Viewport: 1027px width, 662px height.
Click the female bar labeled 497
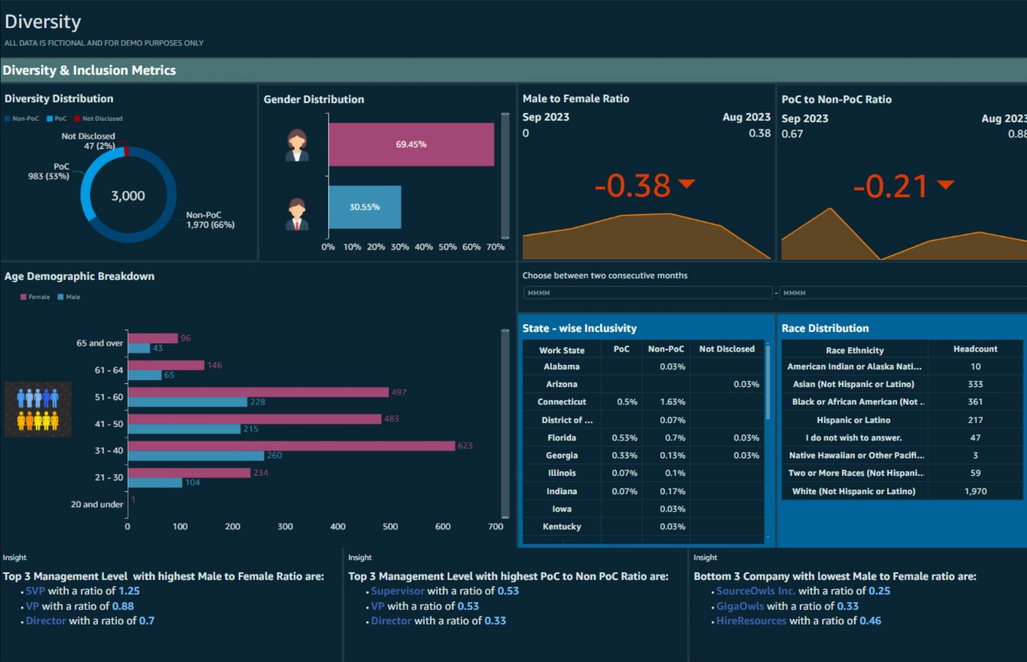pyautogui.click(x=258, y=392)
